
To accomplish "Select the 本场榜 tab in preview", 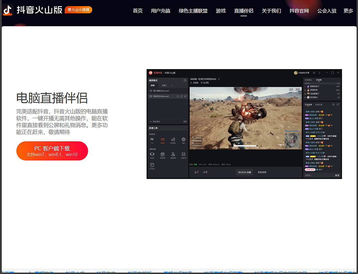I will pyautogui.click(x=319, y=80).
